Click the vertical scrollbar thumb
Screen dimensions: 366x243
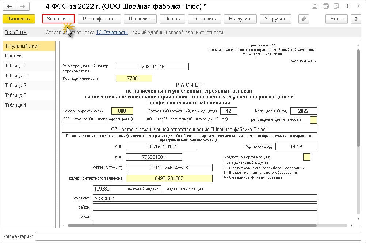[x=358, y=98]
